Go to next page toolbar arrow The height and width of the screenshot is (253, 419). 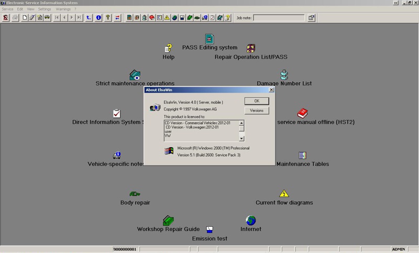click(x=72, y=18)
